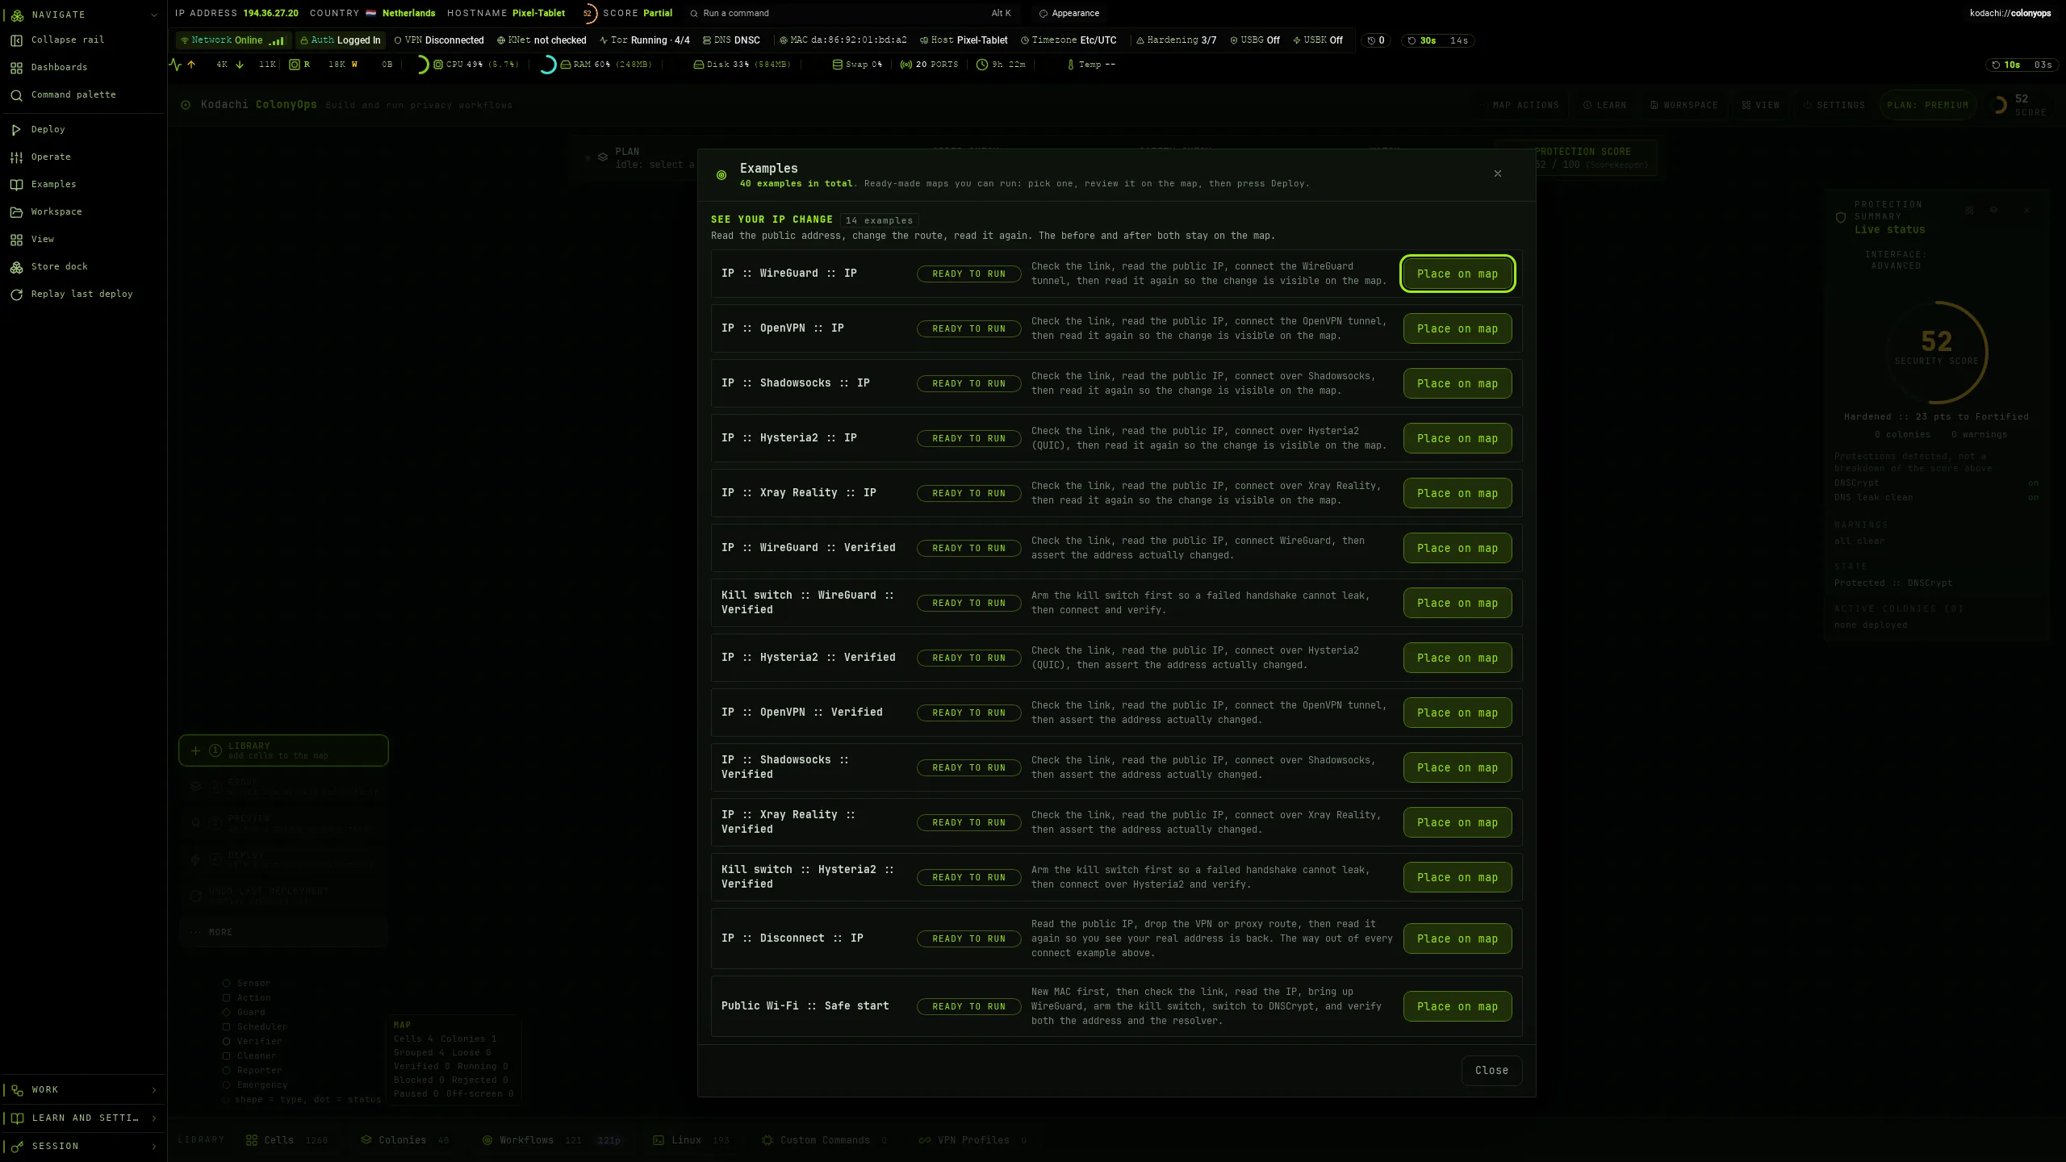Place Kill switch :: WireGuard :: Verified on map
The image size is (2066, 1162).
pyautogui.click(x=1457, y=604)
